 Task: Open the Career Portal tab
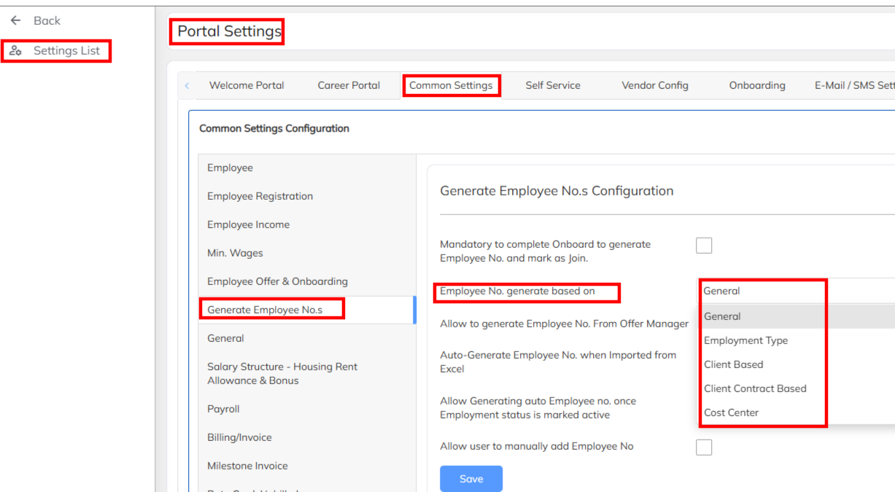[x=349, y=85]
